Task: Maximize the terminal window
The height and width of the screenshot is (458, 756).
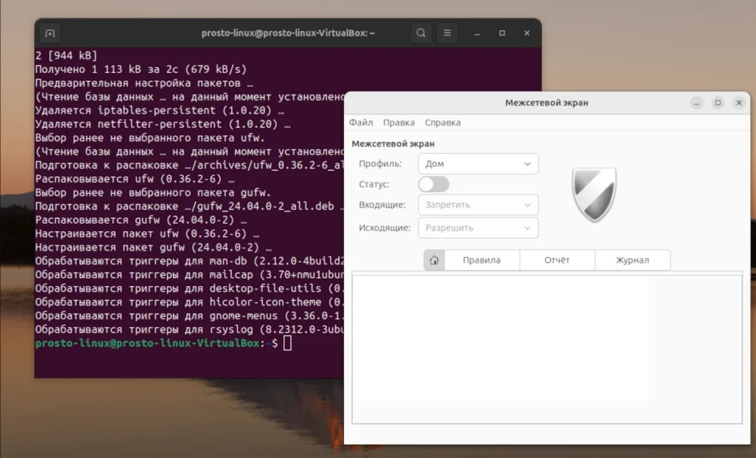Action: (x=502, y=33)
